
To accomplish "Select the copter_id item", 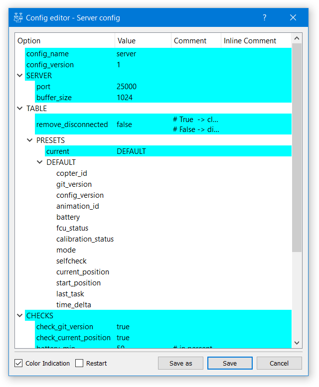I will coord(72,173).
